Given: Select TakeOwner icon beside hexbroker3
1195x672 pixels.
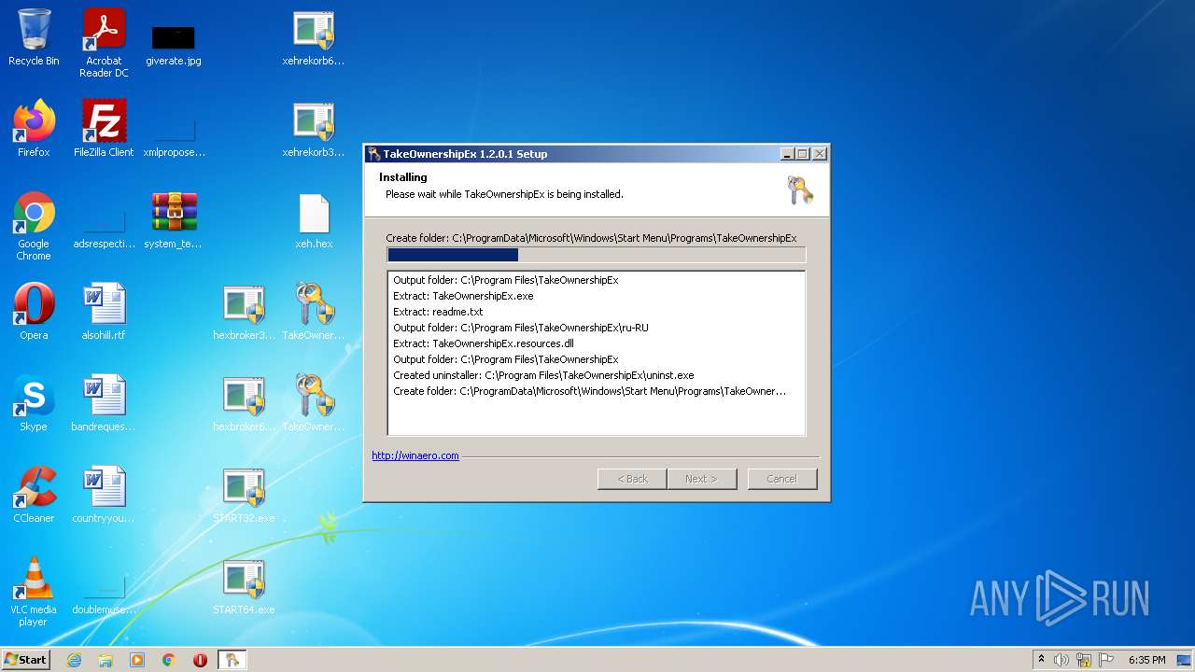Looking at the screenshot, I should tap(314, 312).
